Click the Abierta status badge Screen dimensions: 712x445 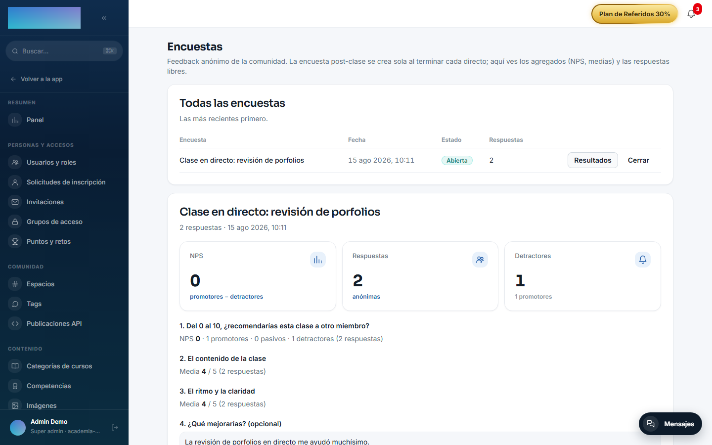457,160
